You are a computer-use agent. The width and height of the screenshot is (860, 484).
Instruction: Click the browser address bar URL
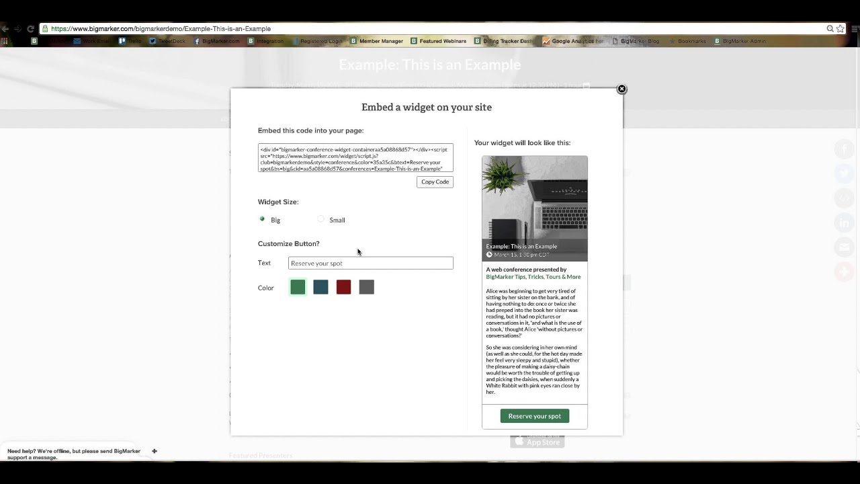(x=161, y=29)
